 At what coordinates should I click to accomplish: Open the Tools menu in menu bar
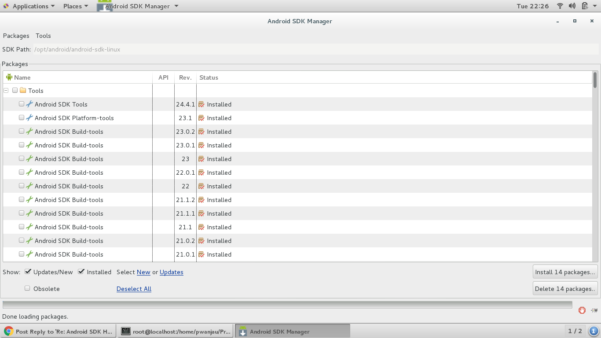(43, 36)
